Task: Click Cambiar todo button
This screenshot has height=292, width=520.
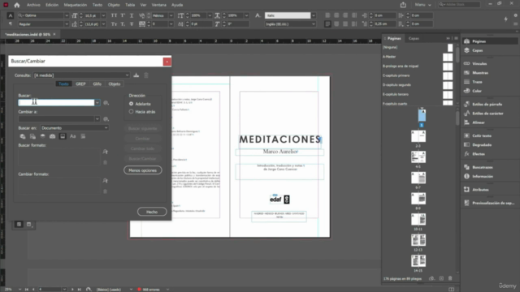Action: (143, 148)
